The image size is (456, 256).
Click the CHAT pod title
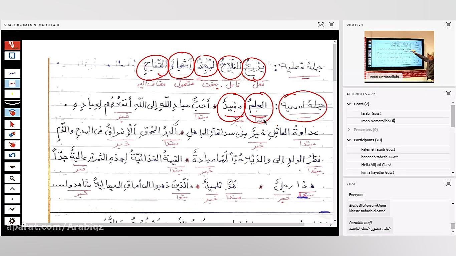(351, 184)
